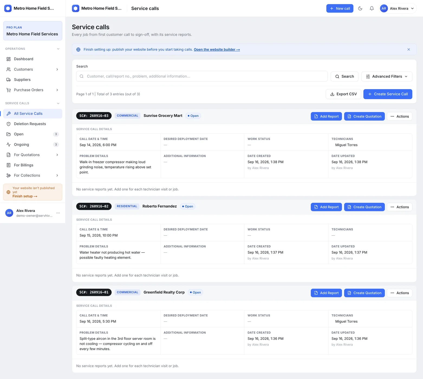Open the Alex Rivera account dropdown
423x379 pixels.
398,8
